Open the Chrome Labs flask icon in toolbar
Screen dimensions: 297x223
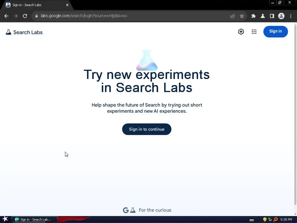coord(263,16)
